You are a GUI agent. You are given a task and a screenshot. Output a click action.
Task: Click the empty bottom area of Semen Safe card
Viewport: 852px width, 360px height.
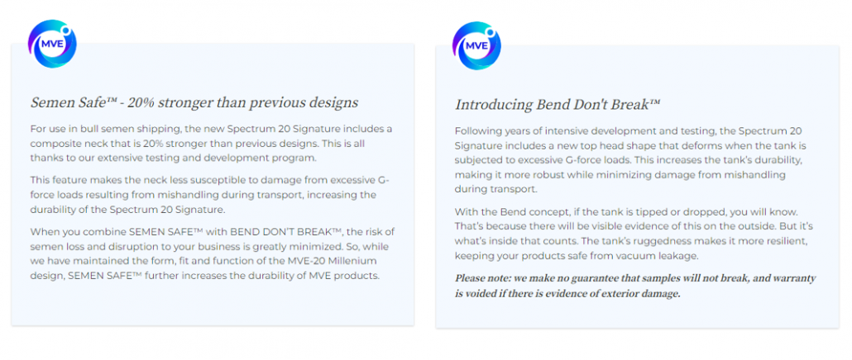tap(213, 305)
